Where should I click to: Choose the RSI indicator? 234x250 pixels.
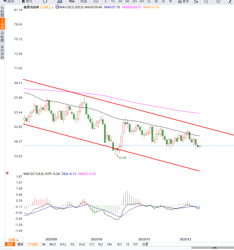tap(119, 244)
